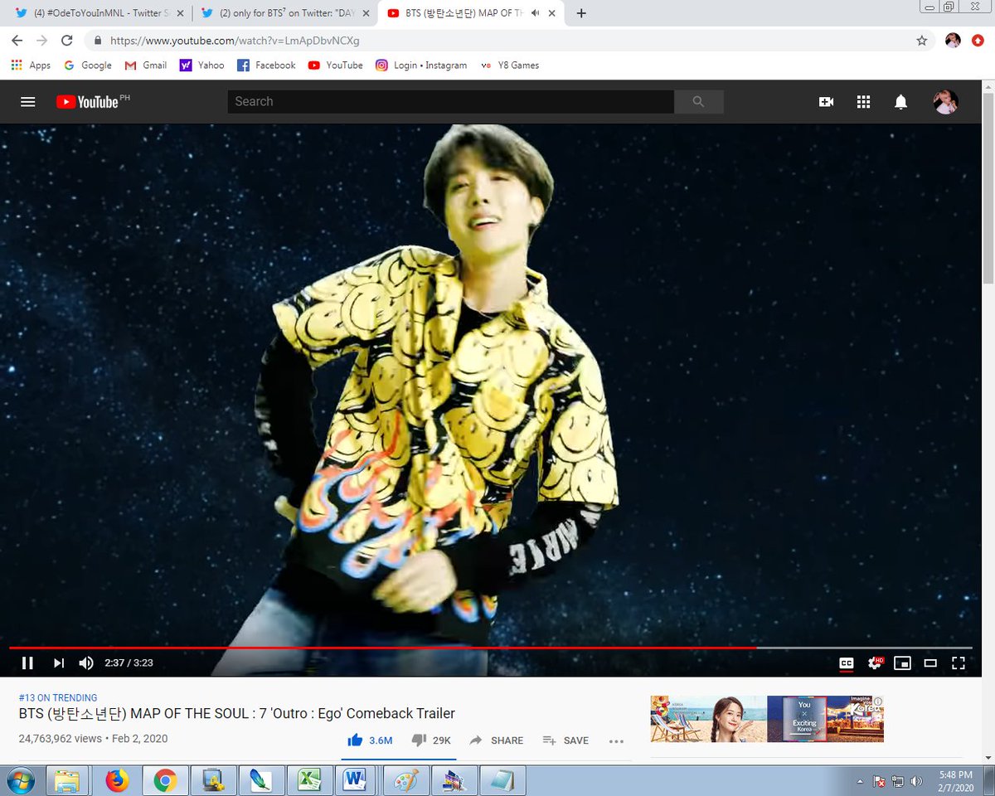Open Gmail bookmark
995x796 pixels.
pyautogui.click(x=145, y=66)
